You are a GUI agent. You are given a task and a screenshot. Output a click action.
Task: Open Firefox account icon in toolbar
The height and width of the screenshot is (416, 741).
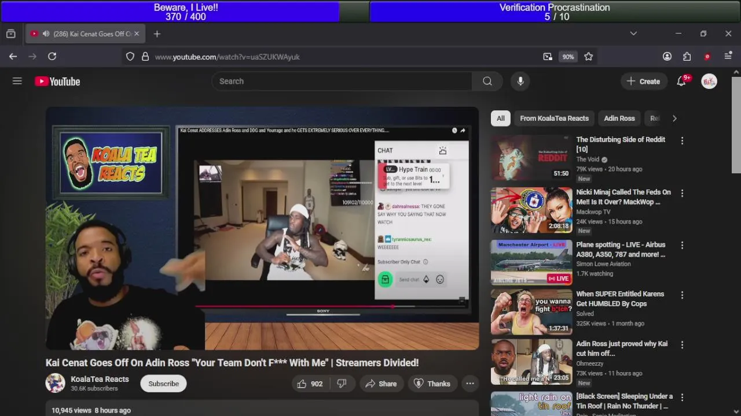[667, 57]
